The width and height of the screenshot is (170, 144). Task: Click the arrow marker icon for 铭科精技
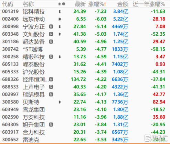(x=60, y=11)
